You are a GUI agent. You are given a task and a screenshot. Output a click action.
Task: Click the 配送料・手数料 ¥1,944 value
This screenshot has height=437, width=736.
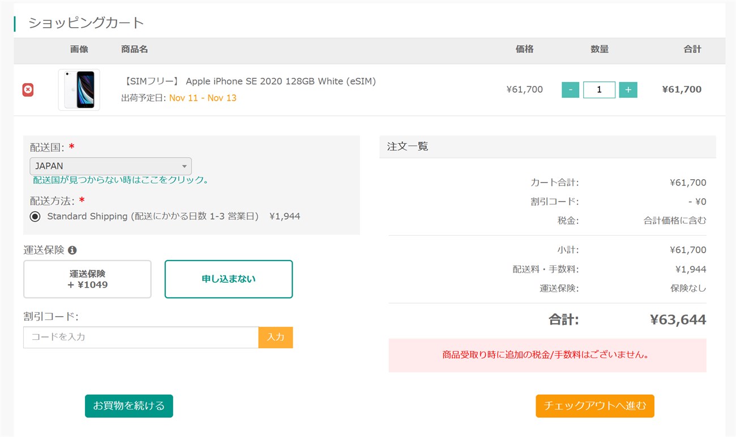691,269
